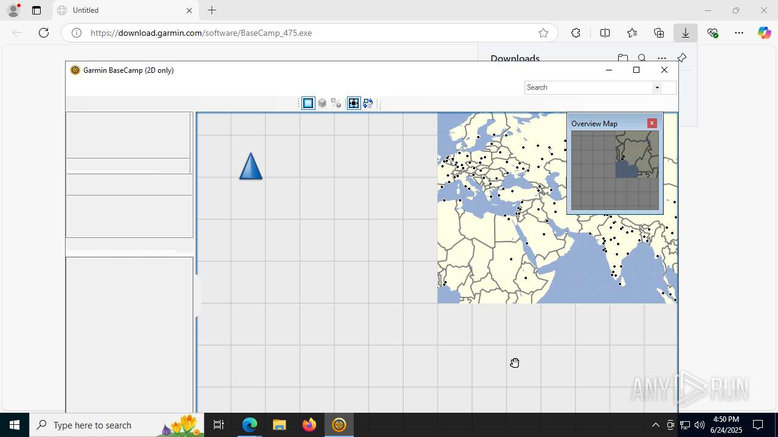The image size is (778, 437).
Task: Toggle the Overview Map toolbar icon
Action: pos(354,103)
